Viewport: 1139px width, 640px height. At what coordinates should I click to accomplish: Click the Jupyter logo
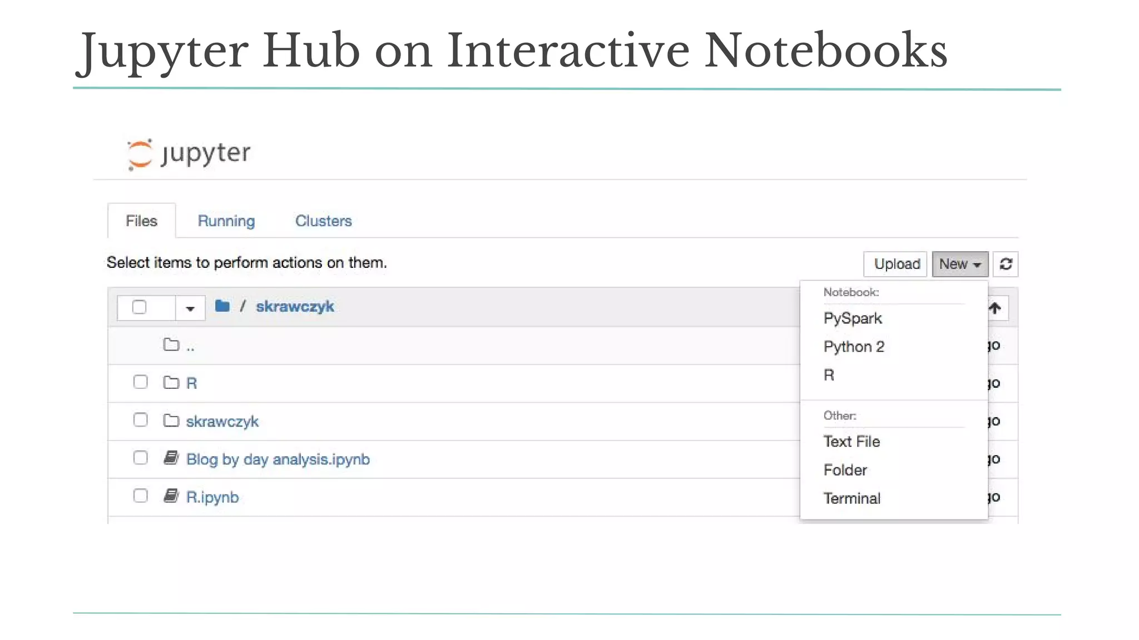click(x=189, y=154)
